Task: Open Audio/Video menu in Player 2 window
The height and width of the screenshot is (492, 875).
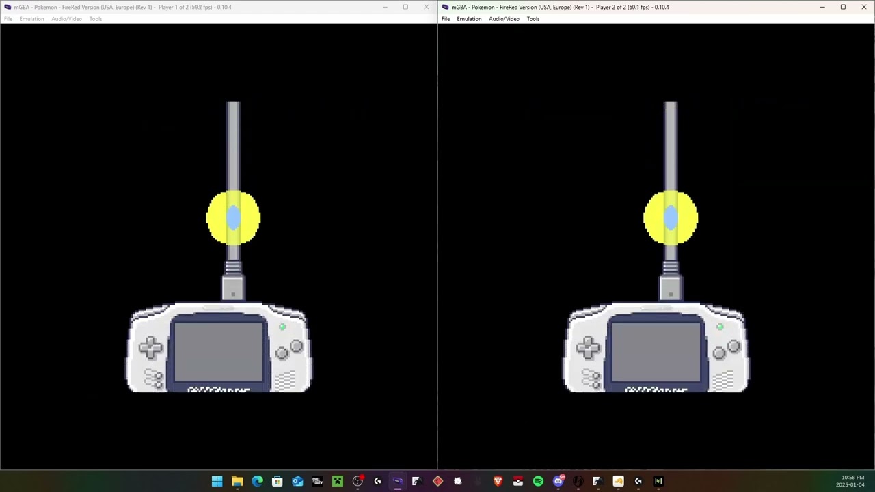Action: [504, 19]
